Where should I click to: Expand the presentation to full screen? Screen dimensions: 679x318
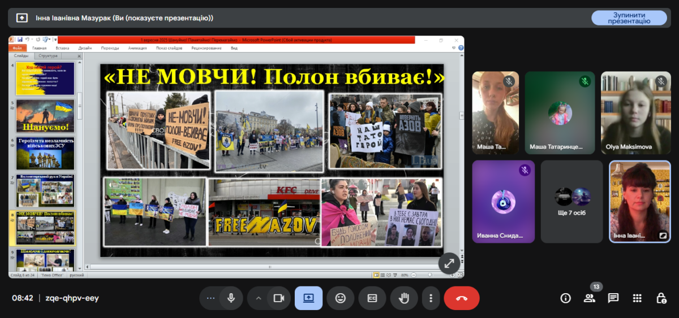click(449, 263)
